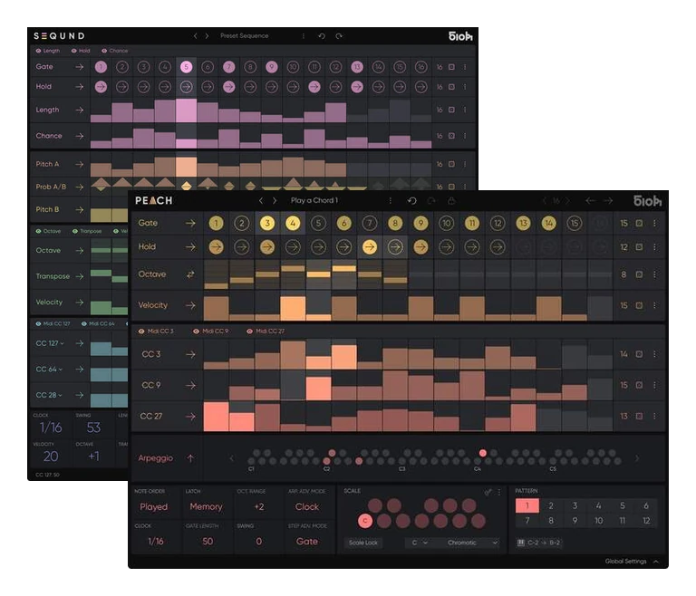Show earlier arpeggio keyboard octaves with left chevron
696x596 pixels.
click(231, 458)
